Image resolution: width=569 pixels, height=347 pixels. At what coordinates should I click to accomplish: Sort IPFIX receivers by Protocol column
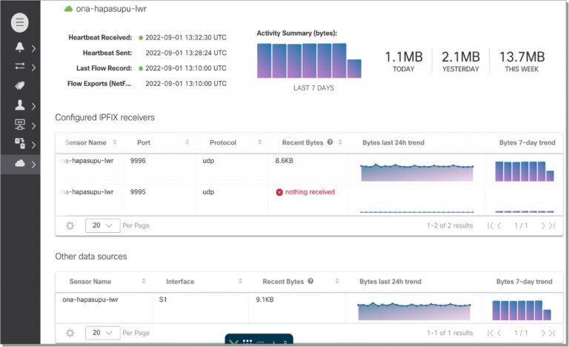pos(259,142)
